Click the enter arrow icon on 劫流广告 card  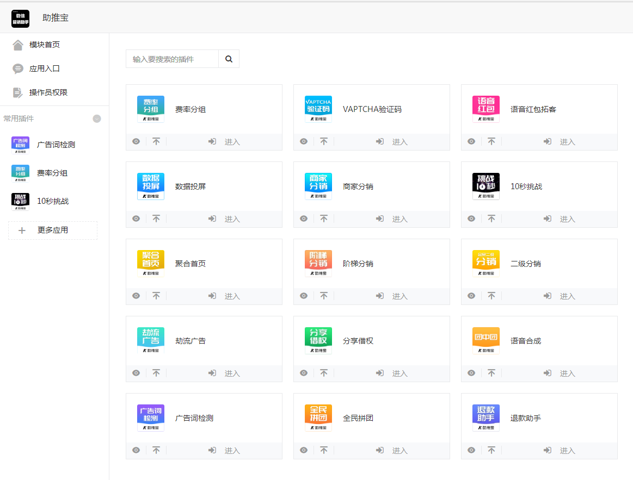pos(212,373)
